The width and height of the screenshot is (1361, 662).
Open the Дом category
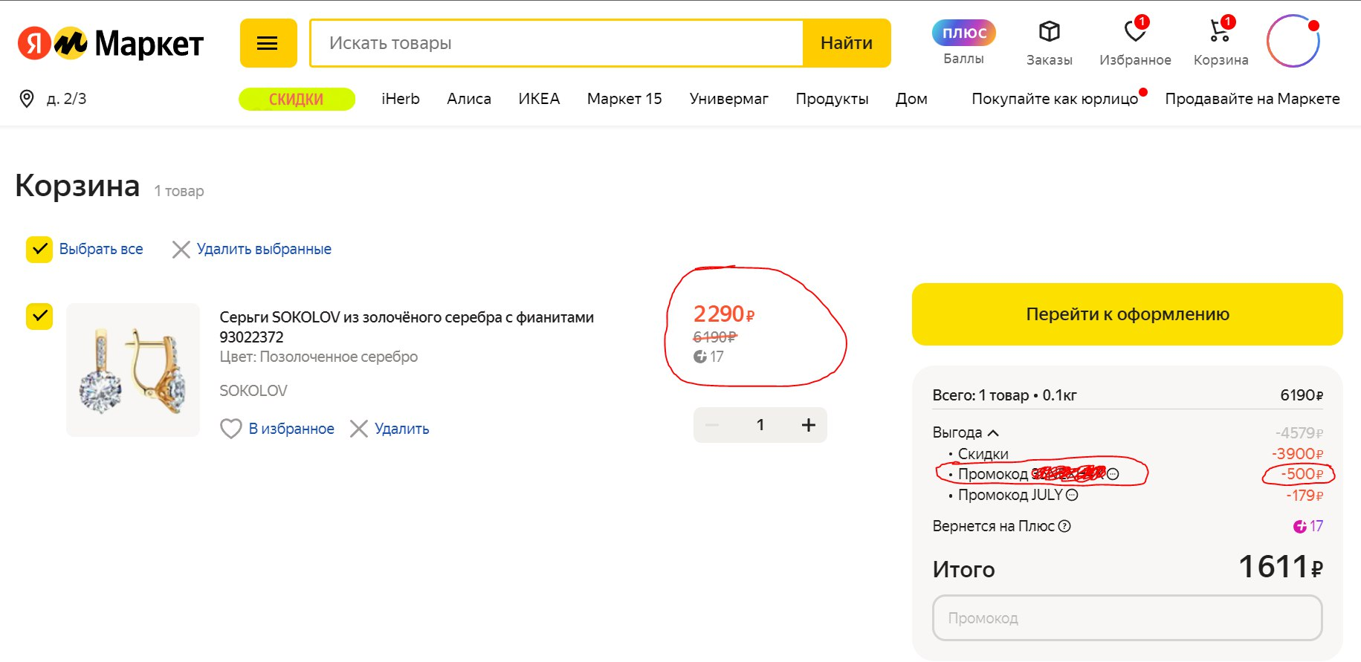[911, 99]
